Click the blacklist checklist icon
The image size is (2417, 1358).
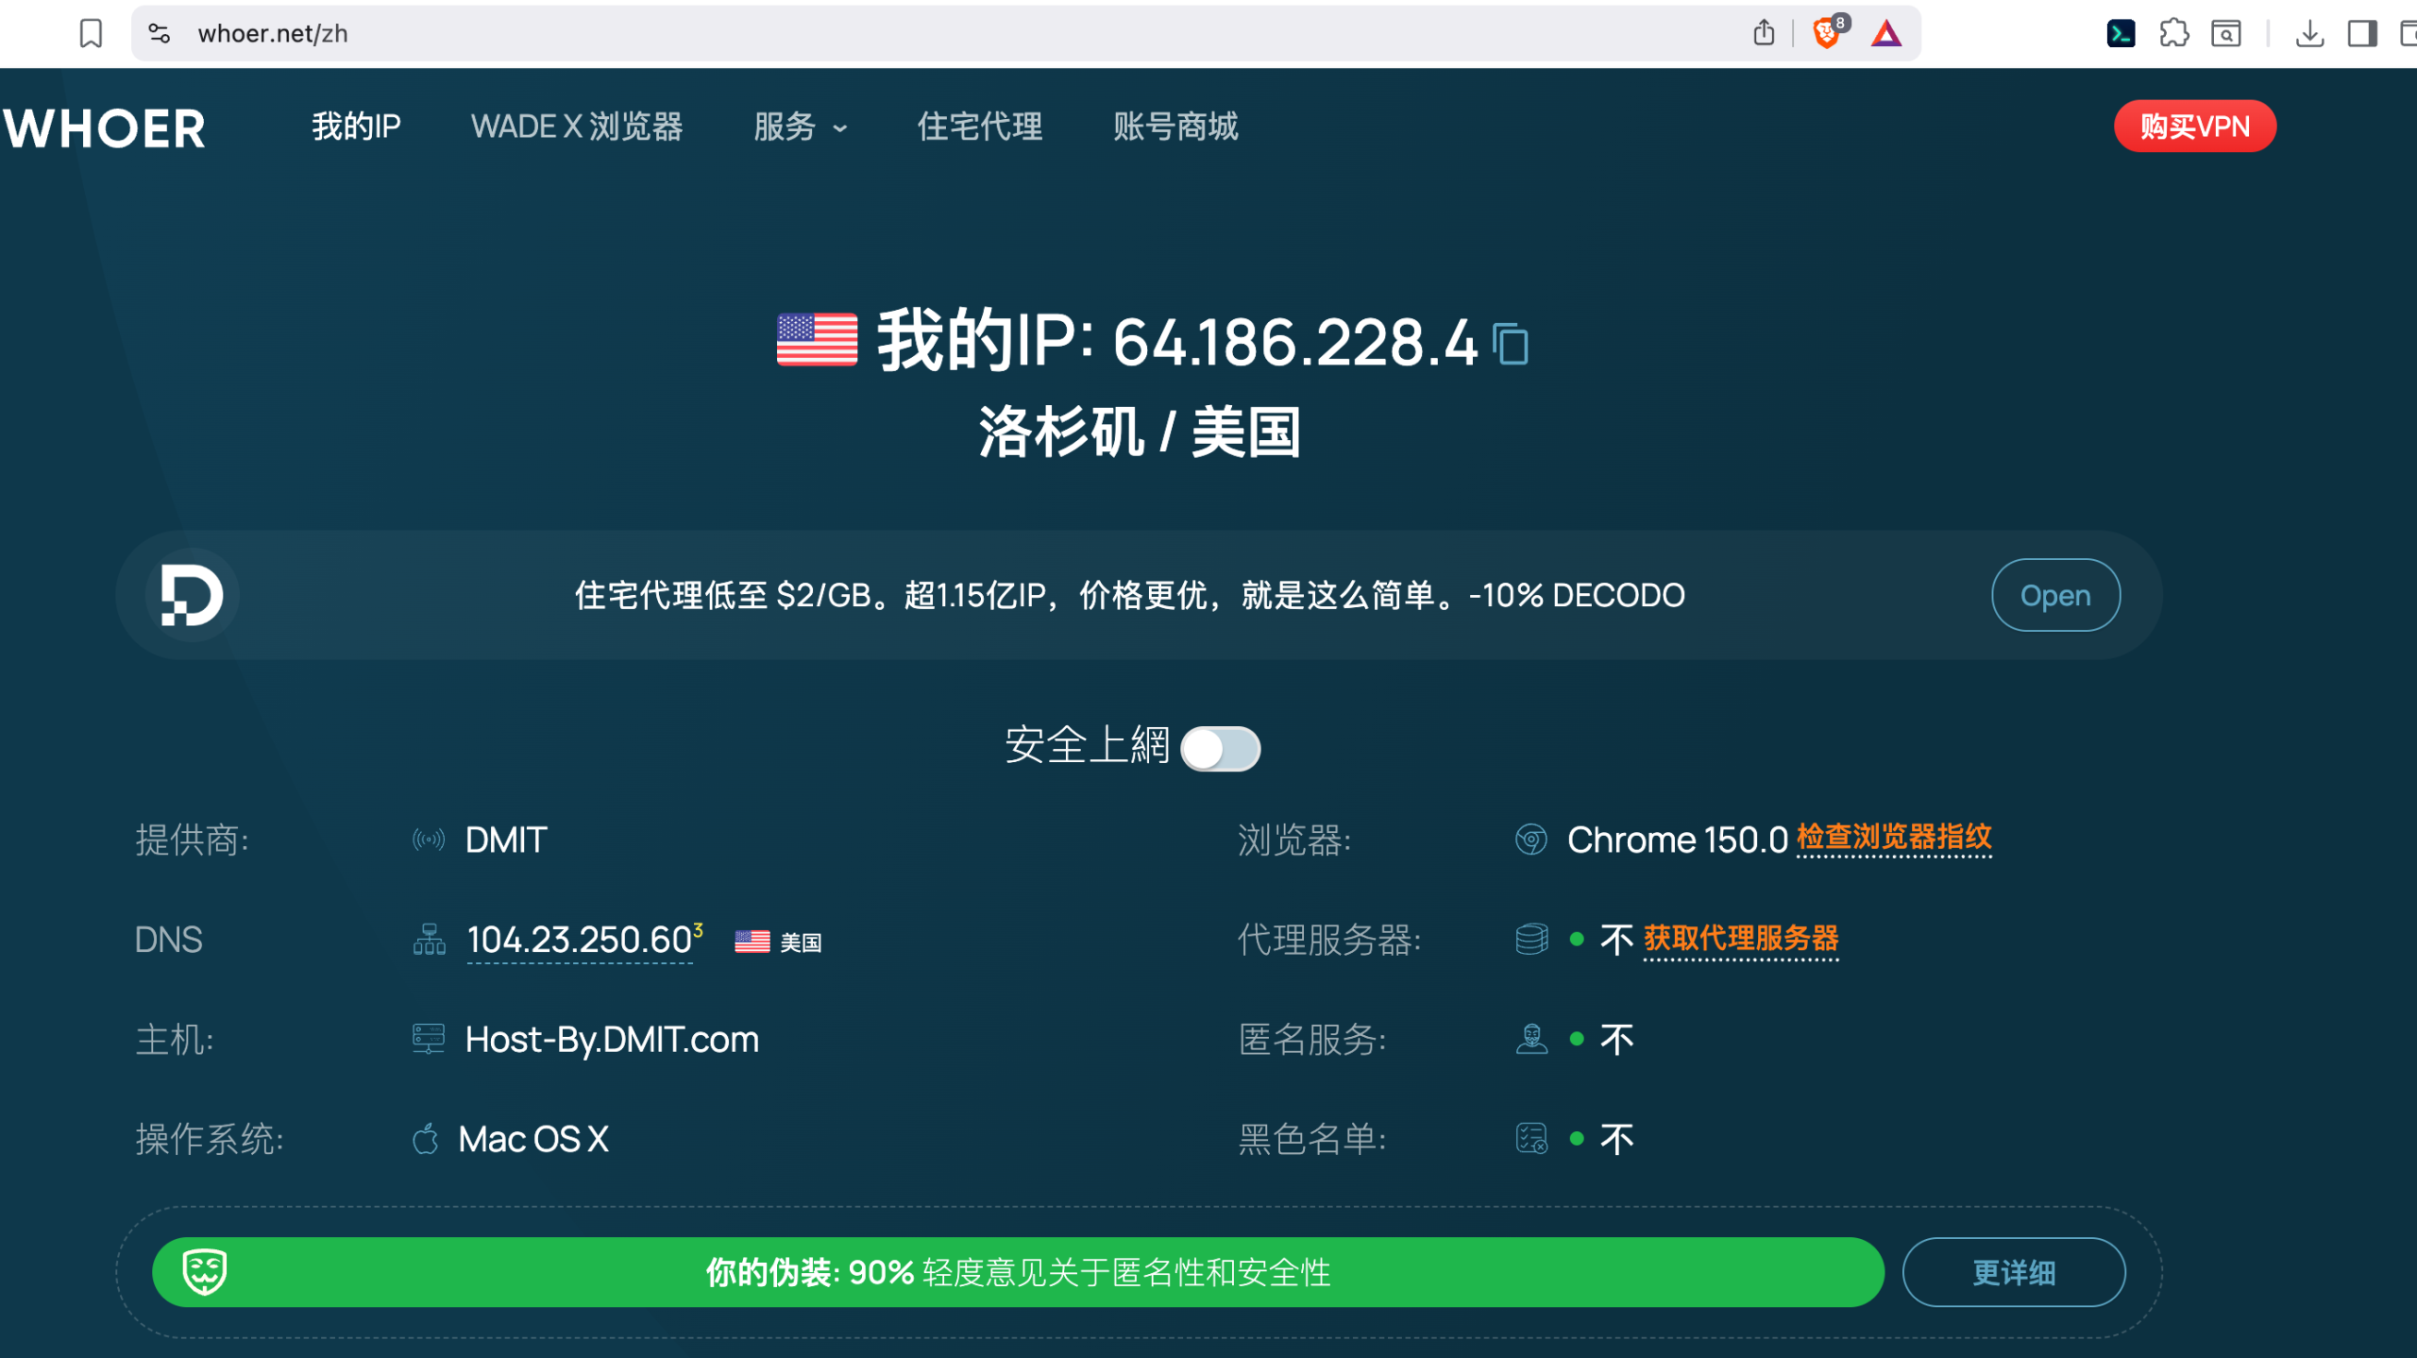1531,1139
